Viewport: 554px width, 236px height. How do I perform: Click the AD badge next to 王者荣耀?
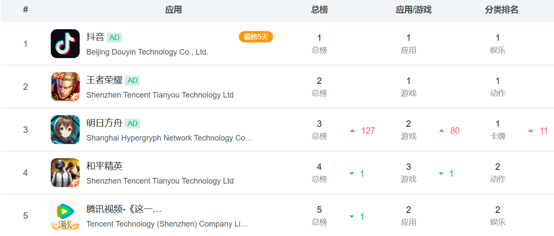133,80
